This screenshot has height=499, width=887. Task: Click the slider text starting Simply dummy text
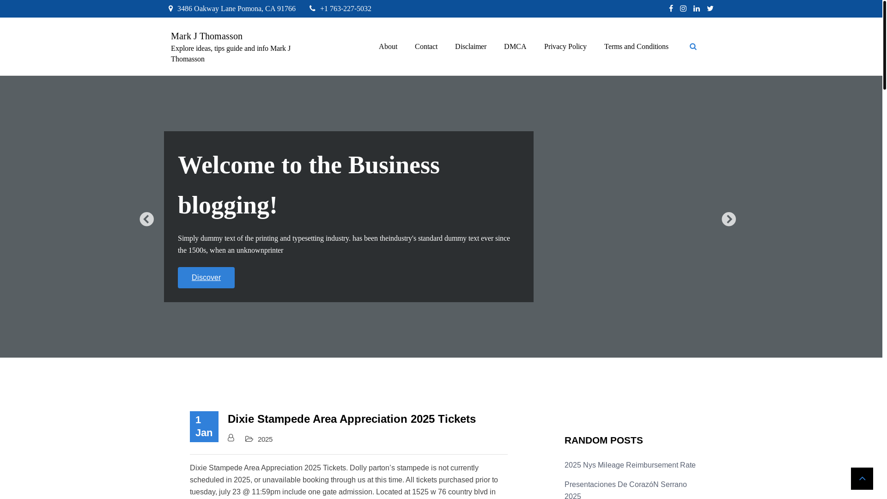point(344,244)
